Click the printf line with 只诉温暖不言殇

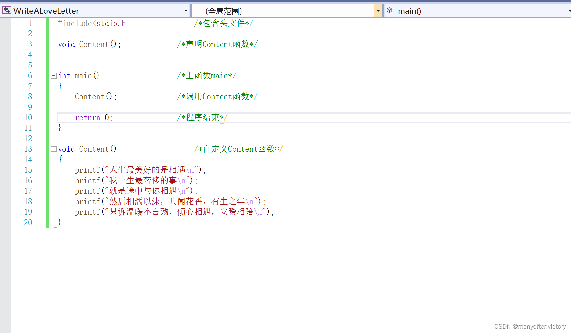click(x=174, y=212)
